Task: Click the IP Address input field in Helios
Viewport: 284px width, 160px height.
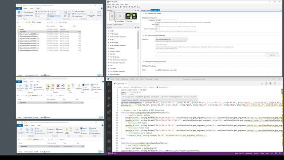Action: click(166, 20)
